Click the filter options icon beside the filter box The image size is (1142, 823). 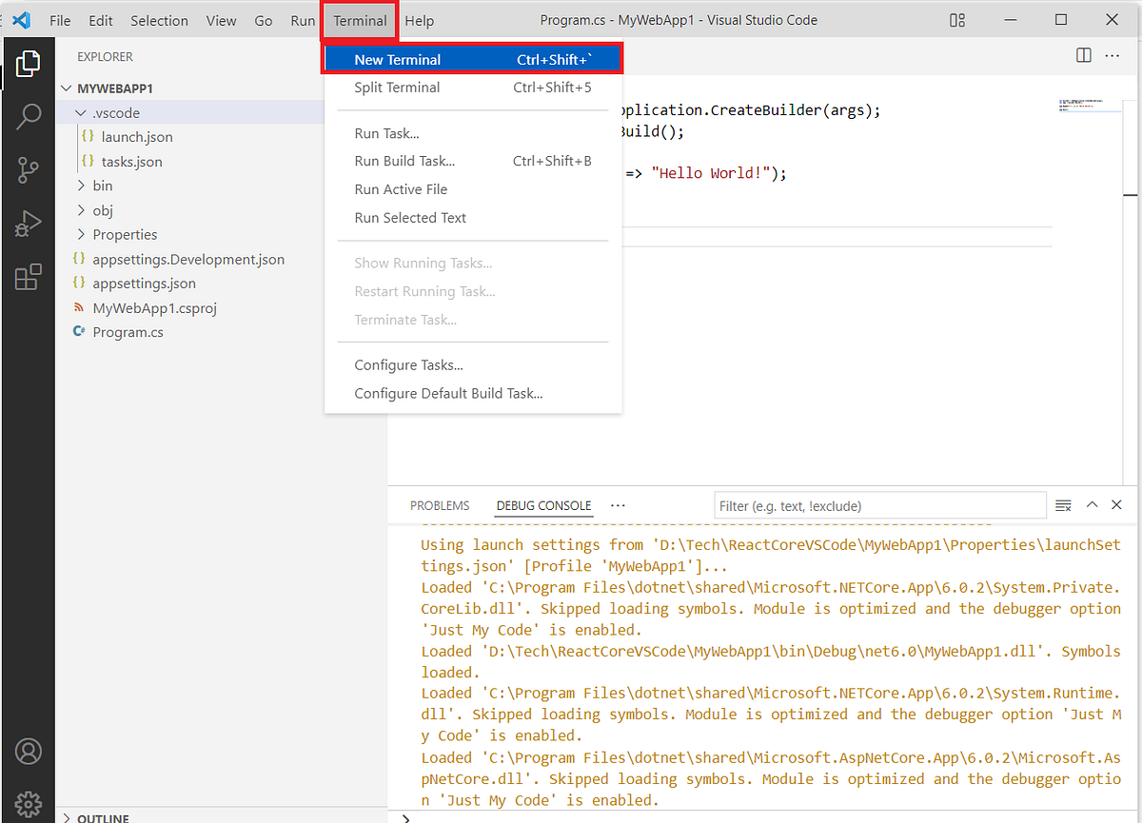1063,505
